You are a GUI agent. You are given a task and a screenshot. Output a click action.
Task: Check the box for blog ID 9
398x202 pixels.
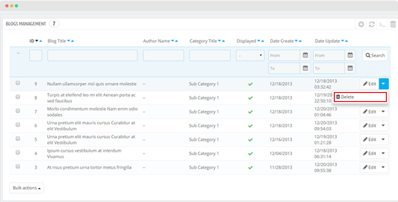(18, 83)
